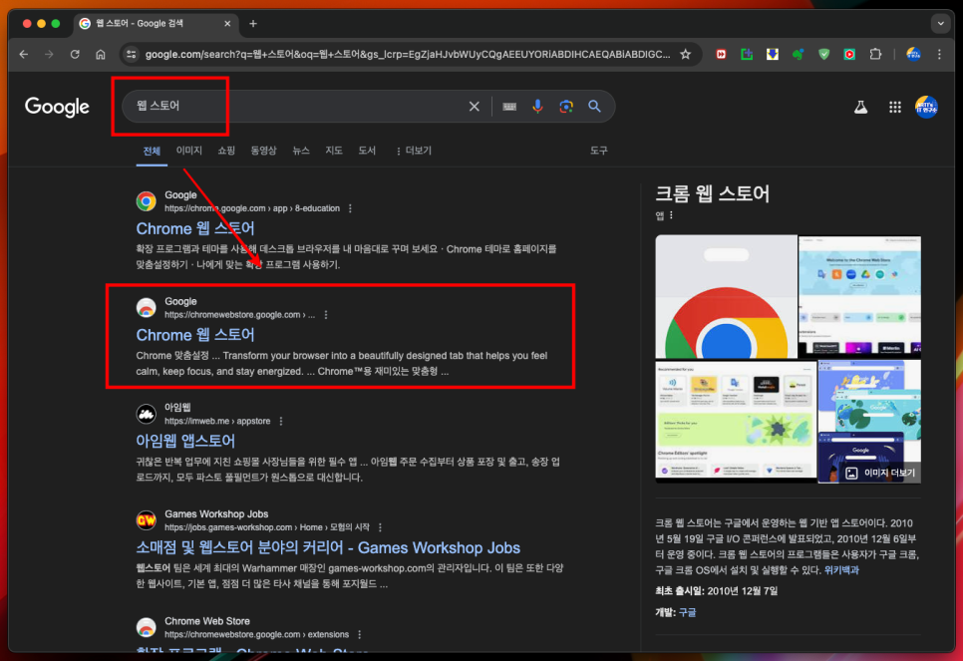Switch to the 동영상 tab

pos(263,151)
